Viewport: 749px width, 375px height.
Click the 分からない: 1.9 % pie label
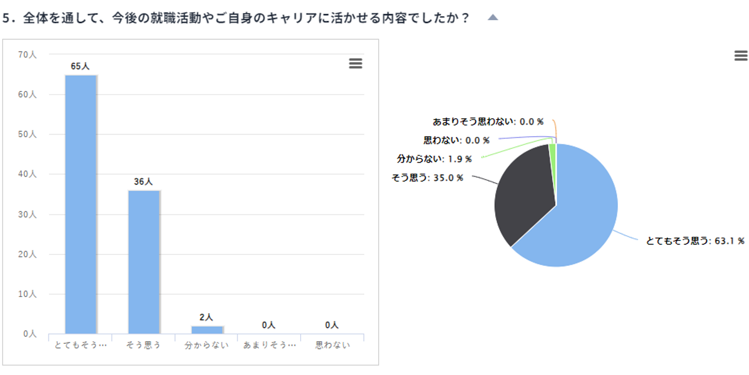click(434, 158)
